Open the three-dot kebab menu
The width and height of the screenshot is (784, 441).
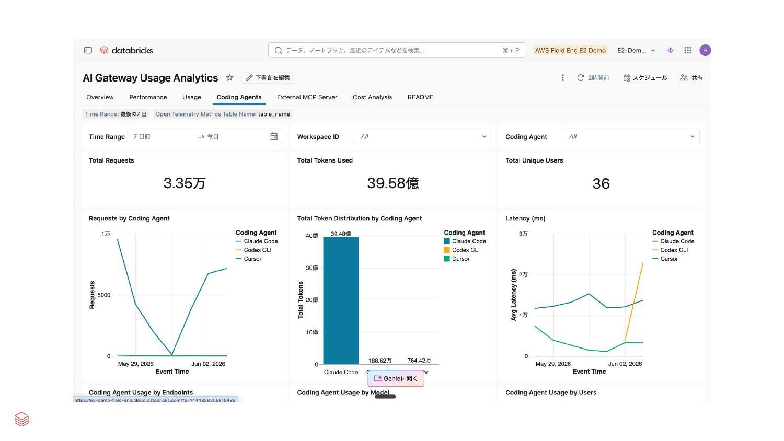tap(562, 78)
